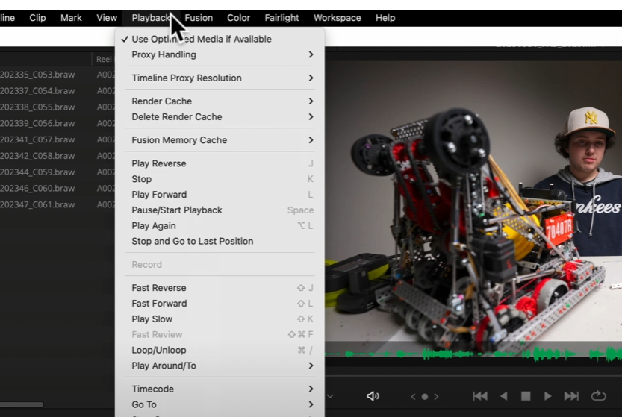Choose Play Slow menu entry
The width and height of the screenshot is (622, 417).
pos(220,319)
